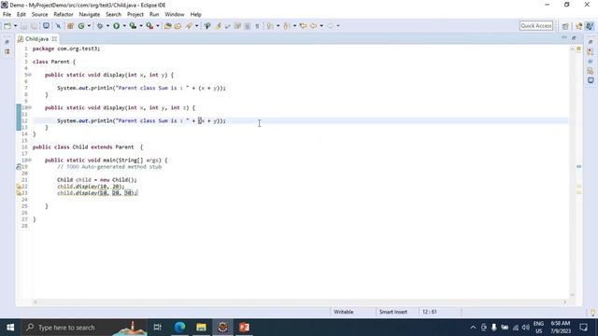Click the Debug bug icon
Screen dimensions: 598x336
pos(100,26)
